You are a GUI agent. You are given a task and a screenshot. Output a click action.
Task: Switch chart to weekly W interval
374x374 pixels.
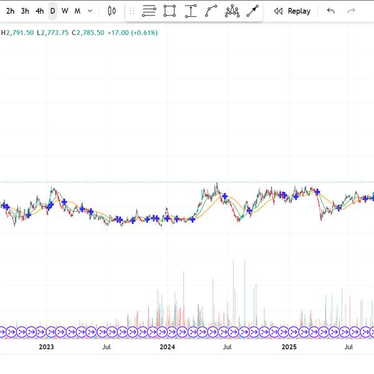tap(65, 11)
